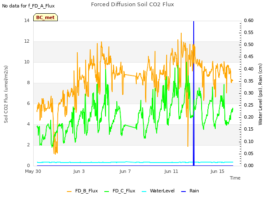Click the Jun 15 x-axis tick label
The width and height of the screenshot is (266, 199).
(217, 171)
